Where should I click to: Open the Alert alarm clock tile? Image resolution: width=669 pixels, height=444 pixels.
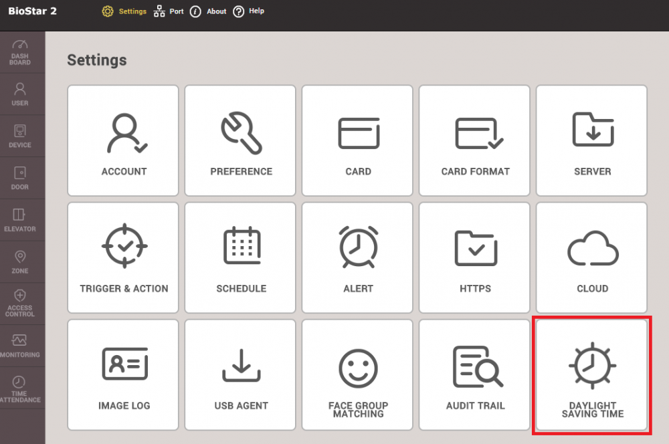pyautogui.click(x=358, y=257)
